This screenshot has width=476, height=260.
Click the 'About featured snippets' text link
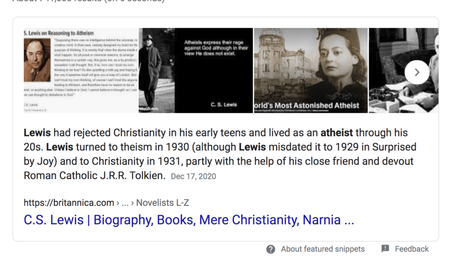click(x=323, y=249)
